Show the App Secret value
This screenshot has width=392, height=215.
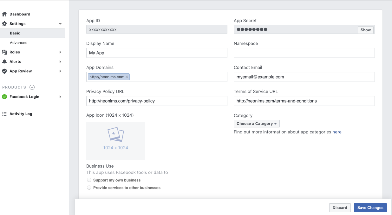click(365, 30)
